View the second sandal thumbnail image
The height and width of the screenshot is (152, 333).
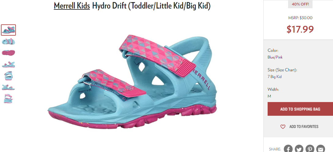9,41
